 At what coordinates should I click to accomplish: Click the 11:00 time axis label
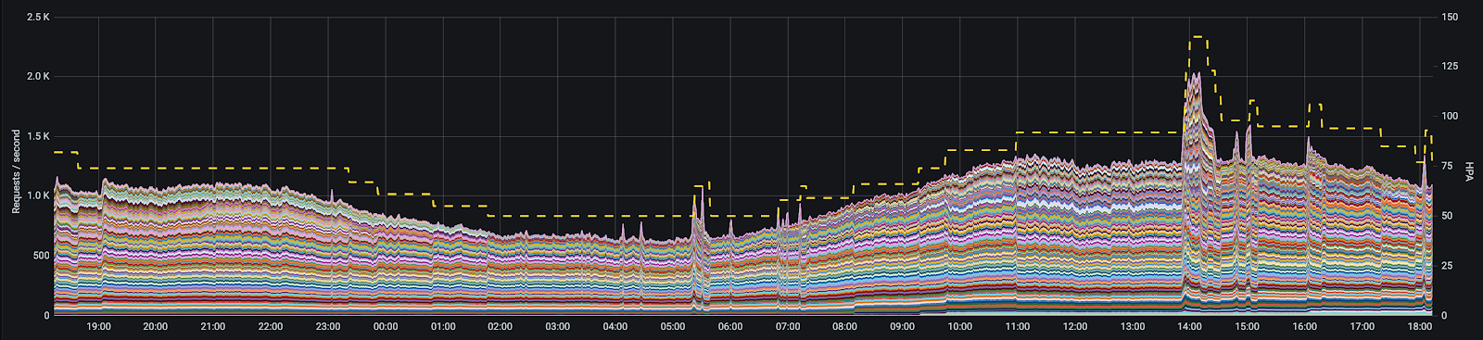1018,327
